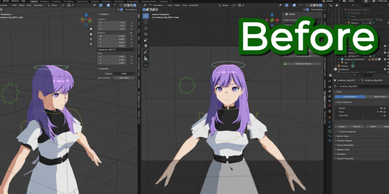Open the Bone properties tab icon
The height and width of the screenshot is (194, 389).
coord(330,136)
